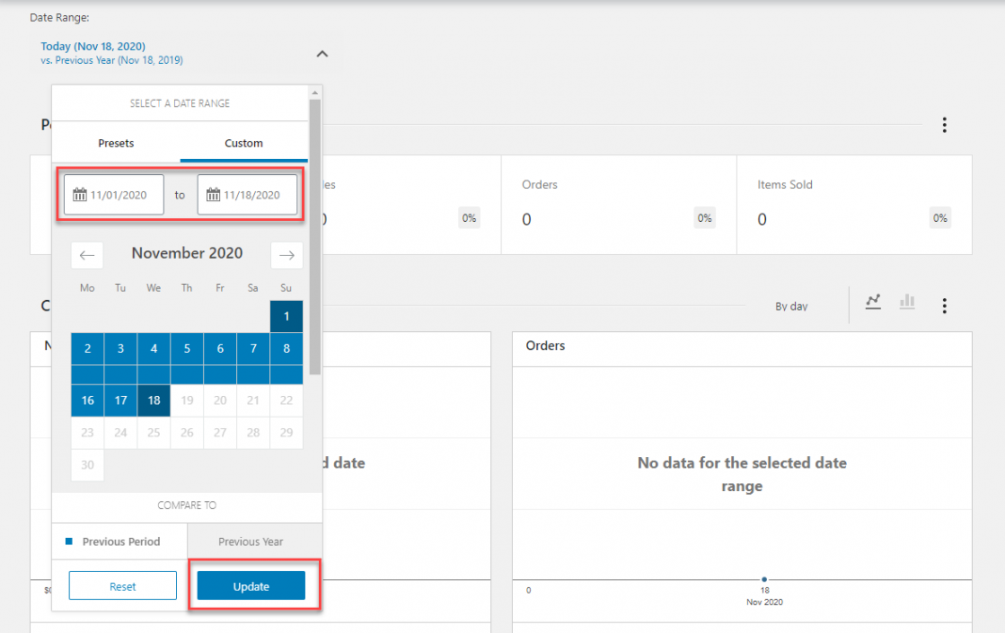Open the Performance section three-dot menu
Viewport: 1005px width, 633px height.
[x=944, y=123]
